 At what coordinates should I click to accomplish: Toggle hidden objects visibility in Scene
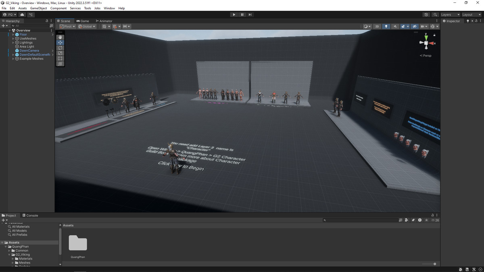pos(414,27)
